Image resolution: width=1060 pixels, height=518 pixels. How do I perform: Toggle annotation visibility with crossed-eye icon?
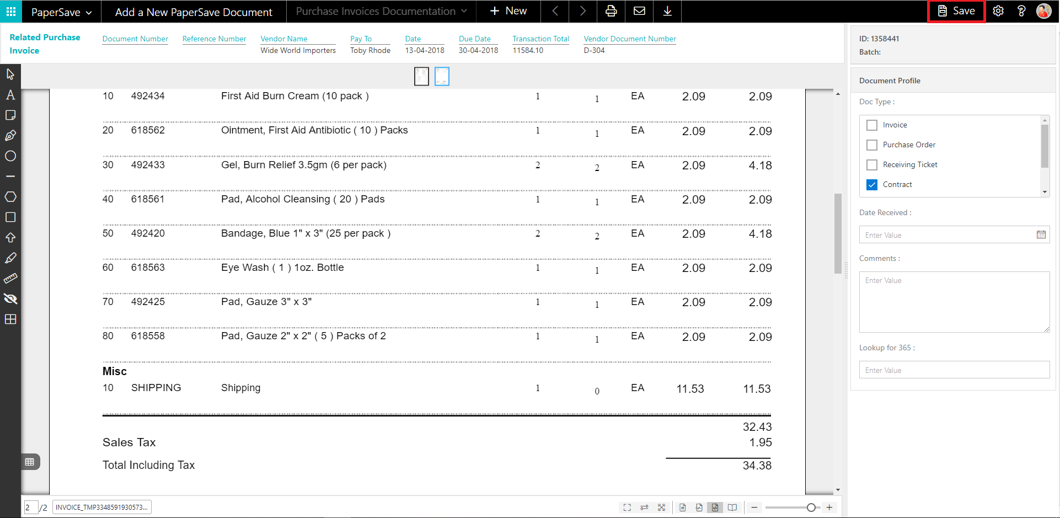pos(10,299)
